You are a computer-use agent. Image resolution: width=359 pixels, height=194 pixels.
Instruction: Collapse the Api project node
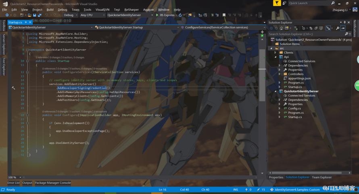pos(276,57)
